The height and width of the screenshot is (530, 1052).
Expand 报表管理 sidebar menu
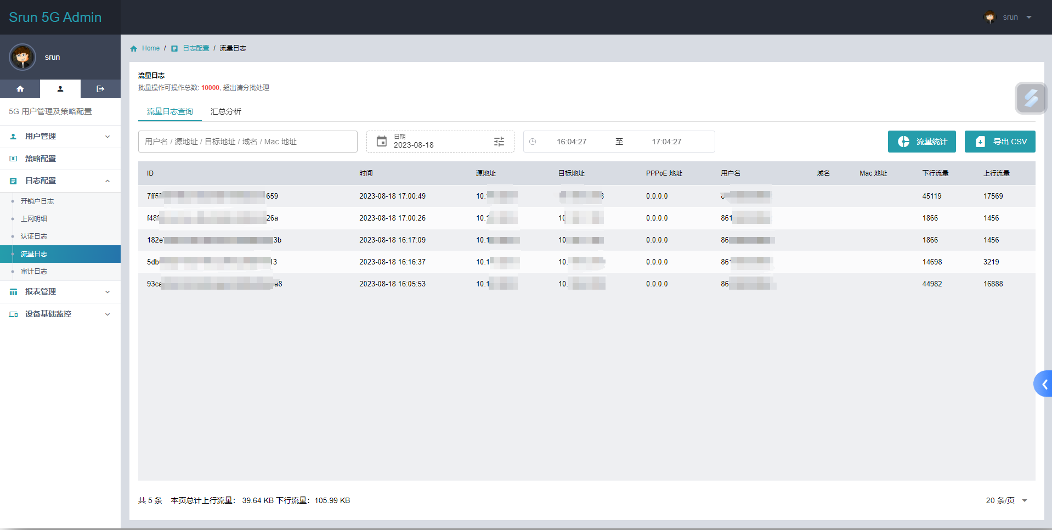tap(60, 291)
